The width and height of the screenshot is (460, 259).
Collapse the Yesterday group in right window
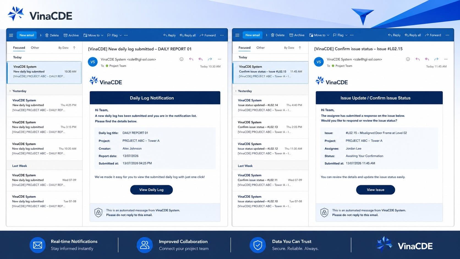coord(236,91)
